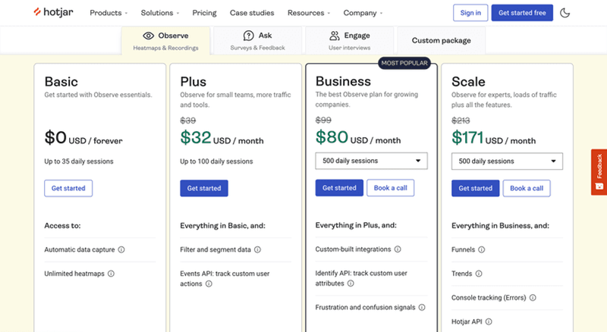Click the Hotjar logo
Screen dimensions: 607x332
[x=55, y=13]
